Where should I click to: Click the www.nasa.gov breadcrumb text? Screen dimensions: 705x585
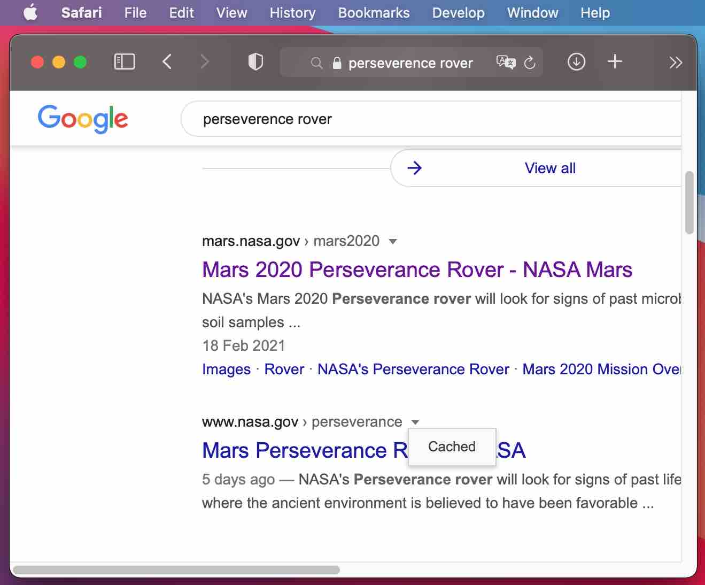(x=250, y=422)
